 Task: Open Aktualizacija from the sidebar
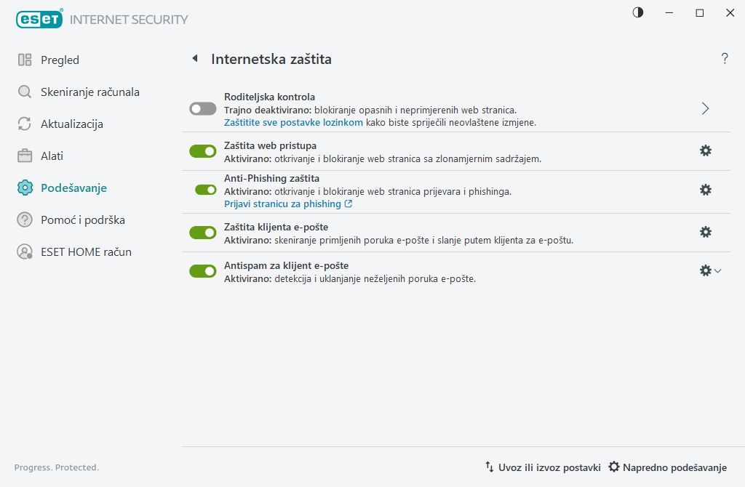[x=25, y=124]
